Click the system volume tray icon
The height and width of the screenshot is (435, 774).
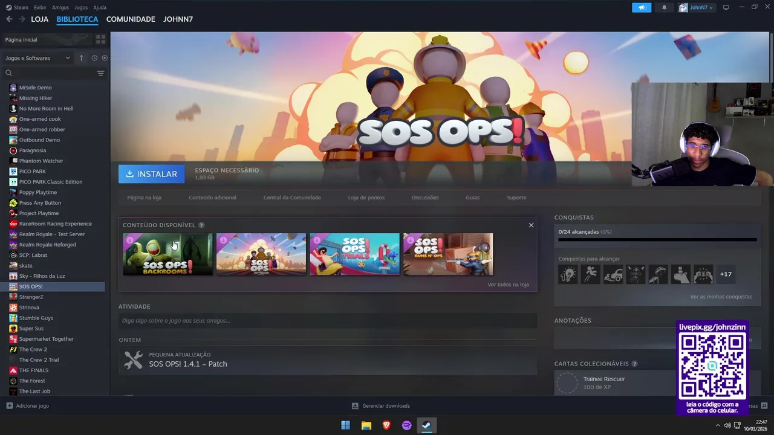[x=727, y=425]
